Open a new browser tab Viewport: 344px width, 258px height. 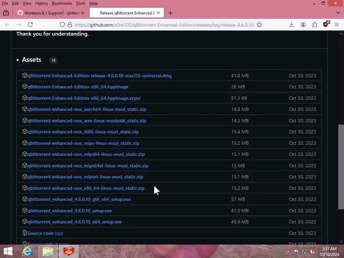[x=170, y=13]
